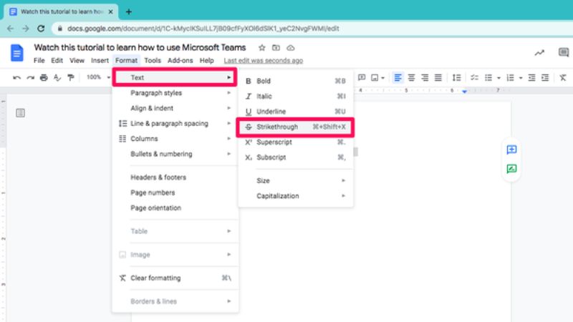573x322 pixels.
Task: Open Google Docs home icon
Action: coord(16,53)
